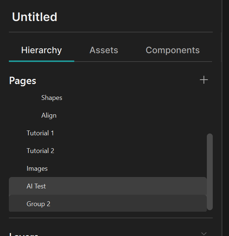Select the Group 2 page

(108, 204)
